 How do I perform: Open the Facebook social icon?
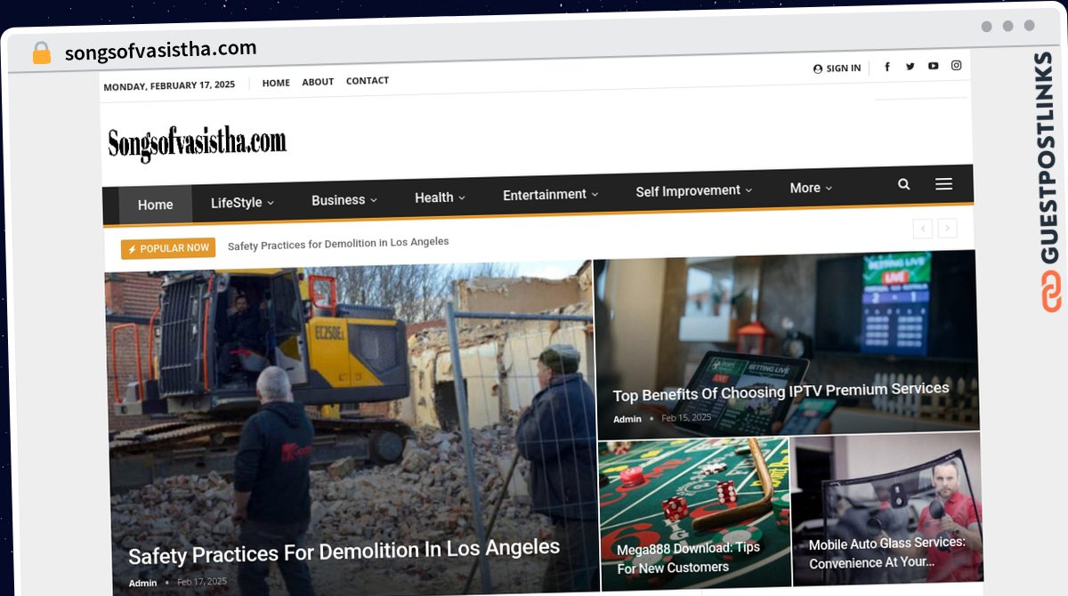click(887, 67)
